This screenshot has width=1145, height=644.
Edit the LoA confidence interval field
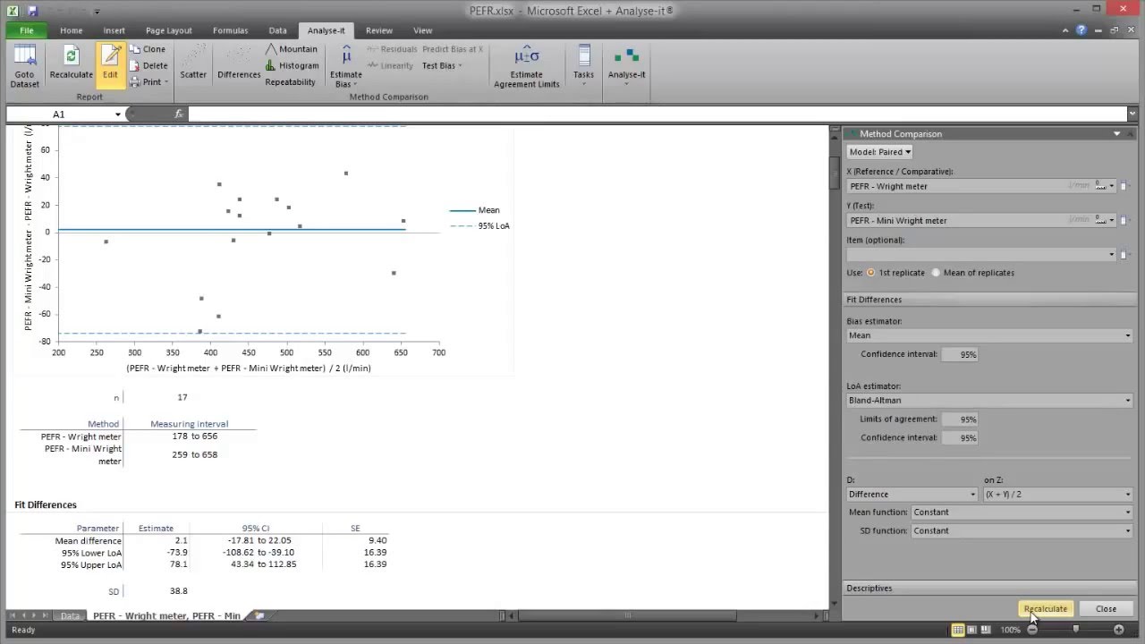coord(960,437)
